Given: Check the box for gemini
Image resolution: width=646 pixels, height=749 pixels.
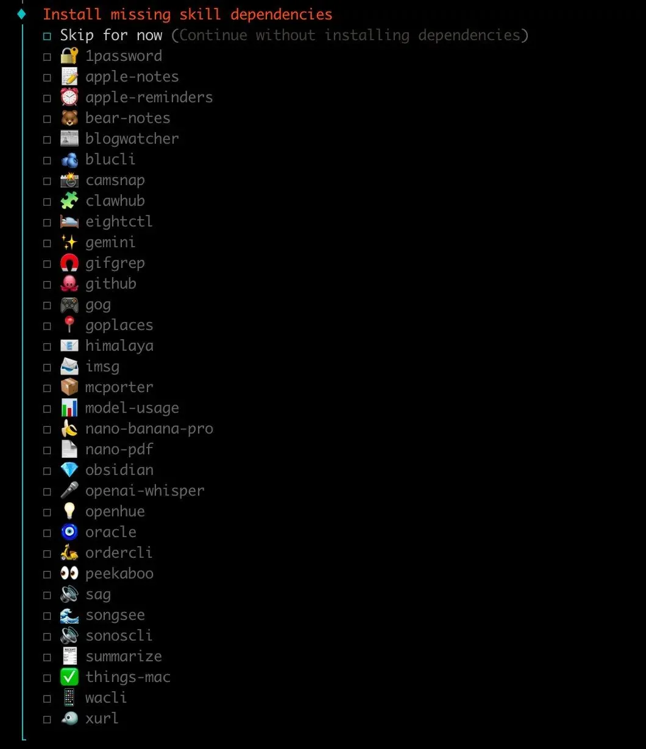Looking at the screenshot, I should pyautogui.click(x=47, y=243).
